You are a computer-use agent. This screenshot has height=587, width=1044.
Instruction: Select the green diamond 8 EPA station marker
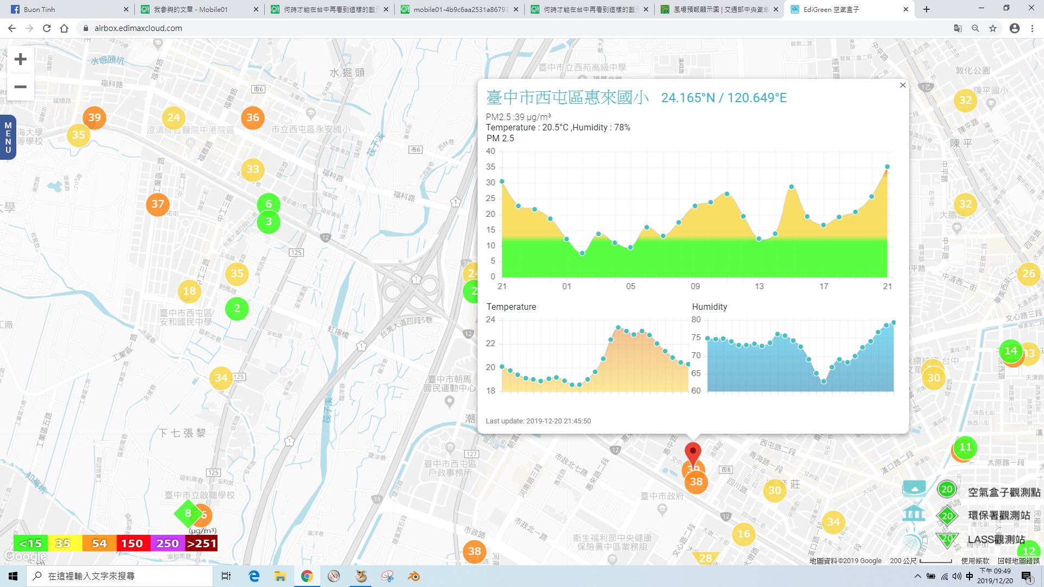[x=188, y=514]
